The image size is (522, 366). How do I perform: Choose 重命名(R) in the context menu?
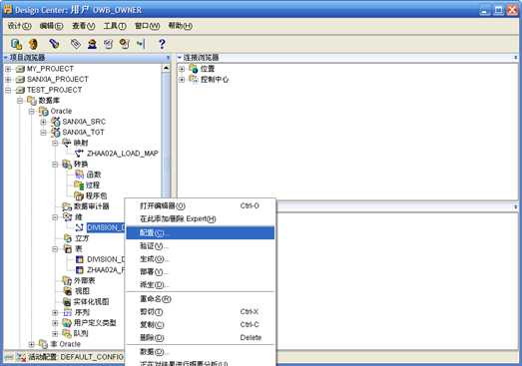[201, 299]
